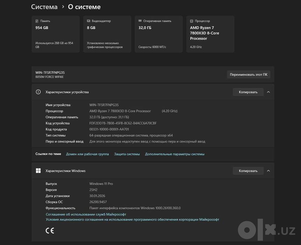Open the Оперативная память 32,0 ГБ card
Image resolution: width=301 pixels, height=245 pixels.
[159, 34]
